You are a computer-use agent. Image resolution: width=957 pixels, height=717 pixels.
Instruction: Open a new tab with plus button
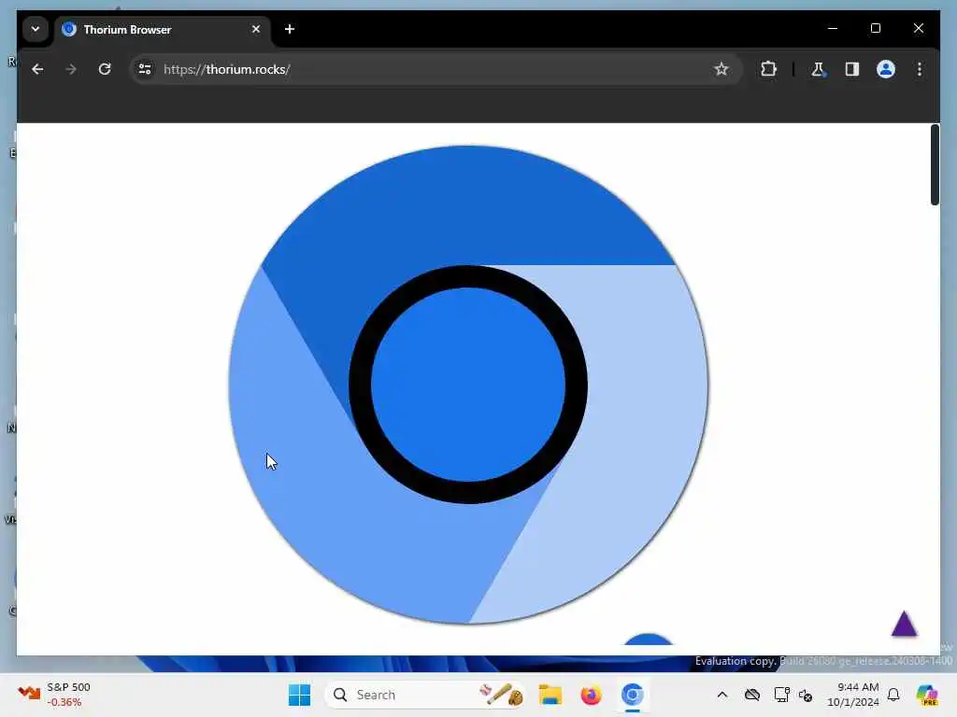[290, 29]
